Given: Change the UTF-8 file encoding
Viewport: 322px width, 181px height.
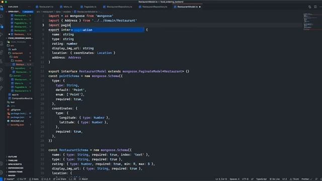Looking at the screenshot, I should pos(245,179).
